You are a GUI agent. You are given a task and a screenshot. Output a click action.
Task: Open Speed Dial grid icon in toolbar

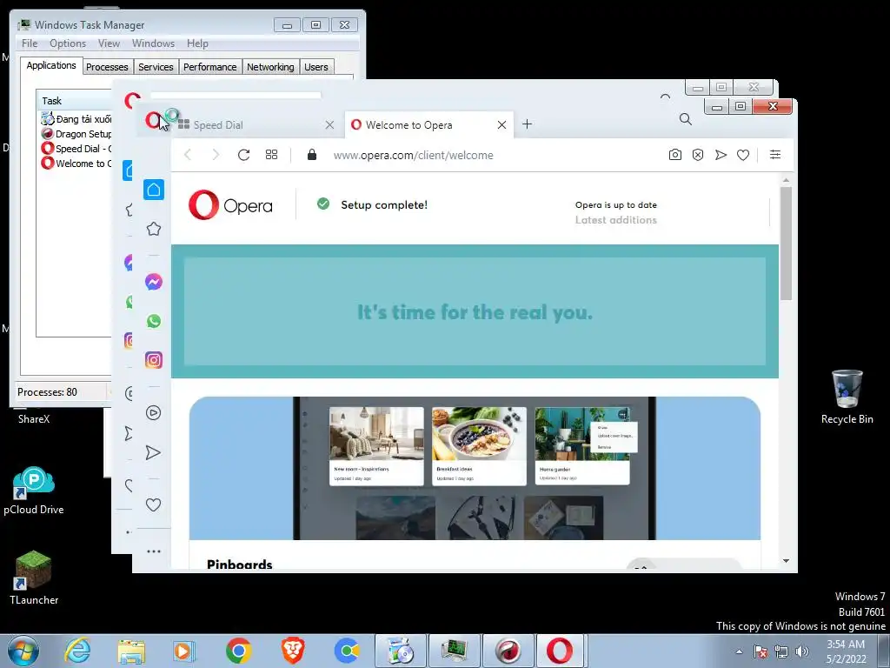click(272, 155)
